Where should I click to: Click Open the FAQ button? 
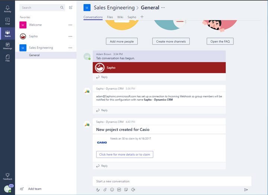pos(220,41)
